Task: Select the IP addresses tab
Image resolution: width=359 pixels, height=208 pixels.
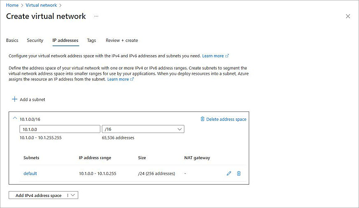Action: click(x=65, y=40)
